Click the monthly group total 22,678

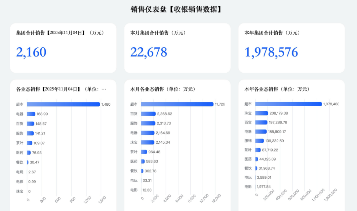coord(149,52)
